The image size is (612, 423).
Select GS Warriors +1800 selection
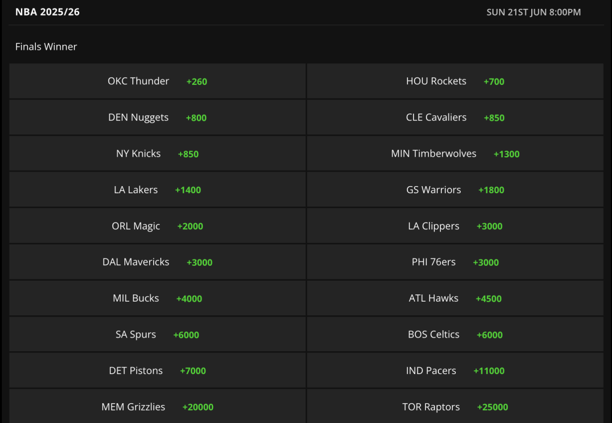point(455,190)
